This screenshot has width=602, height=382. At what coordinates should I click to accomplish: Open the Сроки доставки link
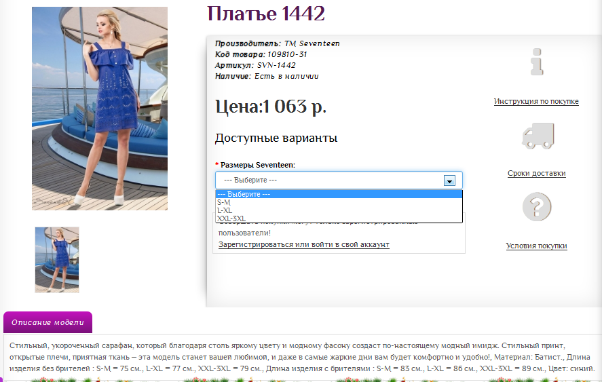(536, 173)
